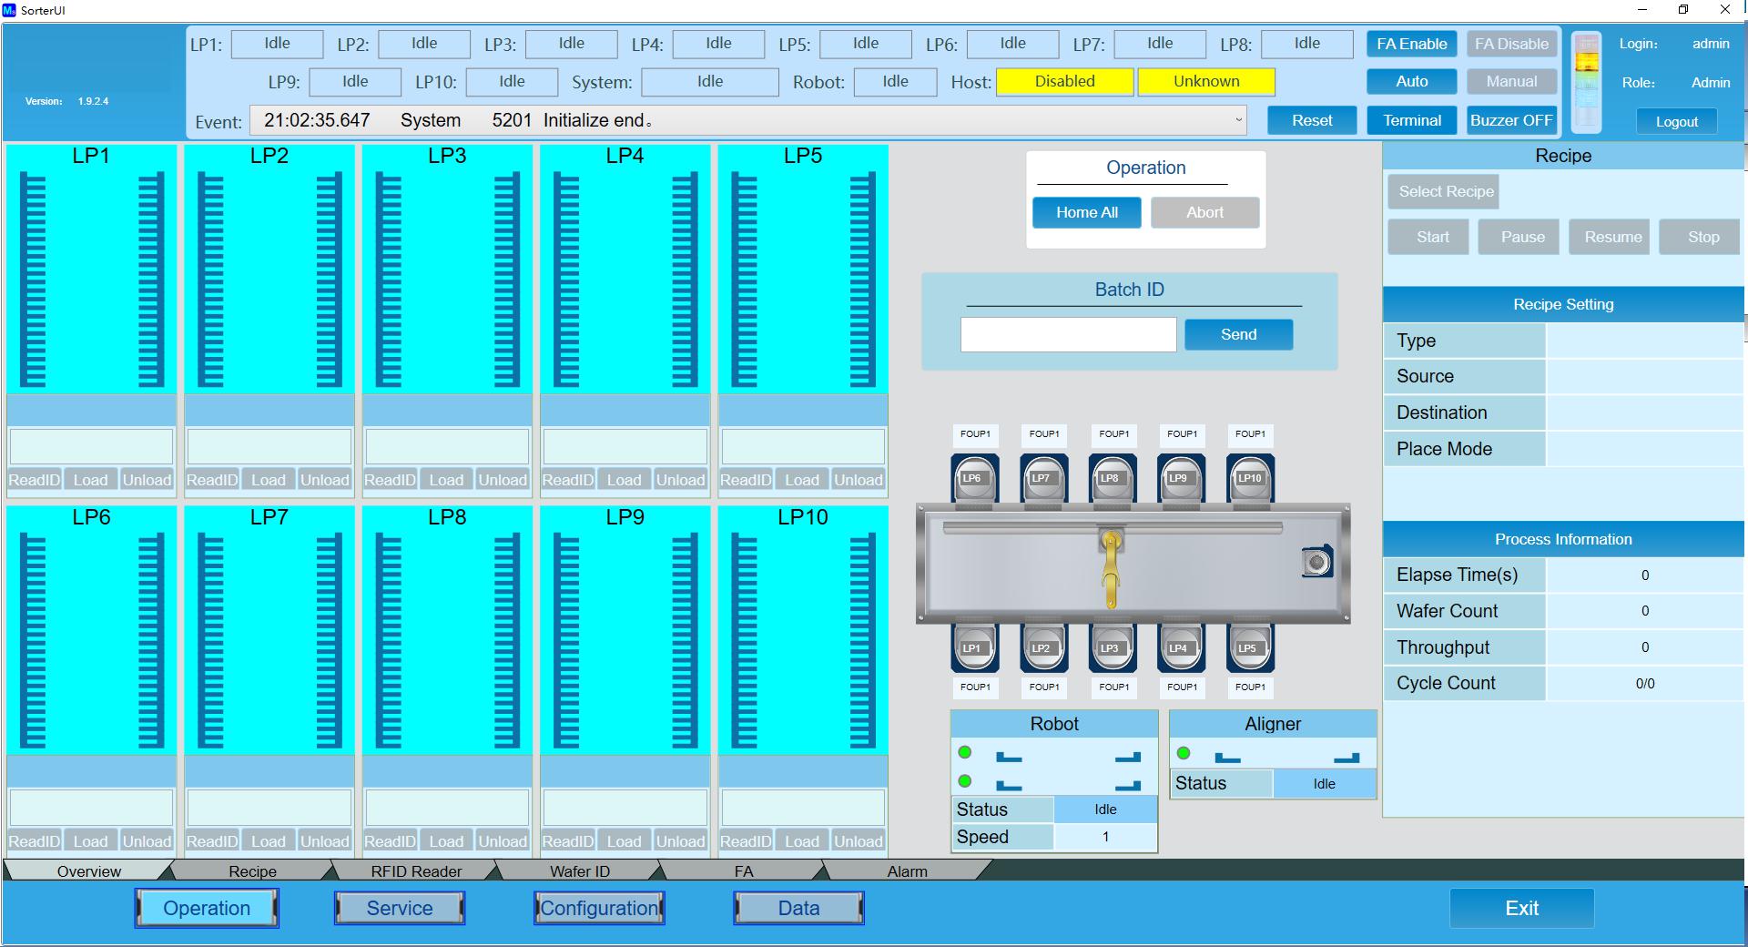Click the LP6 load port icon in diagram
Image resolution: width=1748 pixels, height=947 pixels.
pos(974,479)
